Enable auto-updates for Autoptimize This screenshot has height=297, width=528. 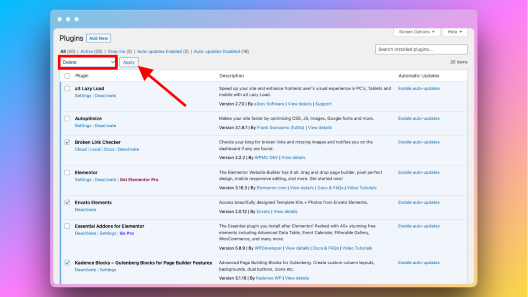[x=419, y=118]
